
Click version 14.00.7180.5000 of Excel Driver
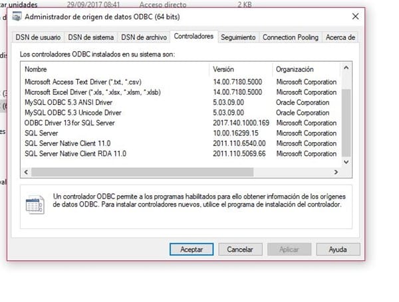coord(237,92)
